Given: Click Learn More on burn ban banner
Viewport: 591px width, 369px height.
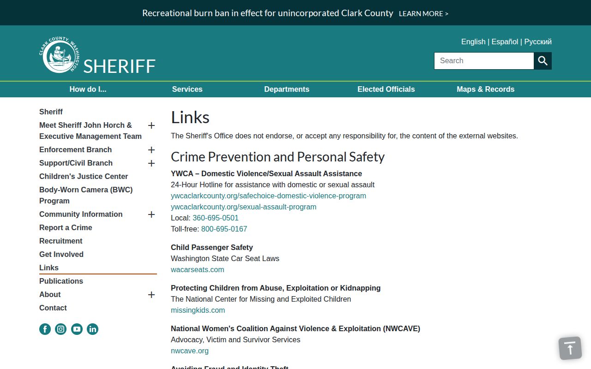Looking at the screenshot, I should click(423, 14).
